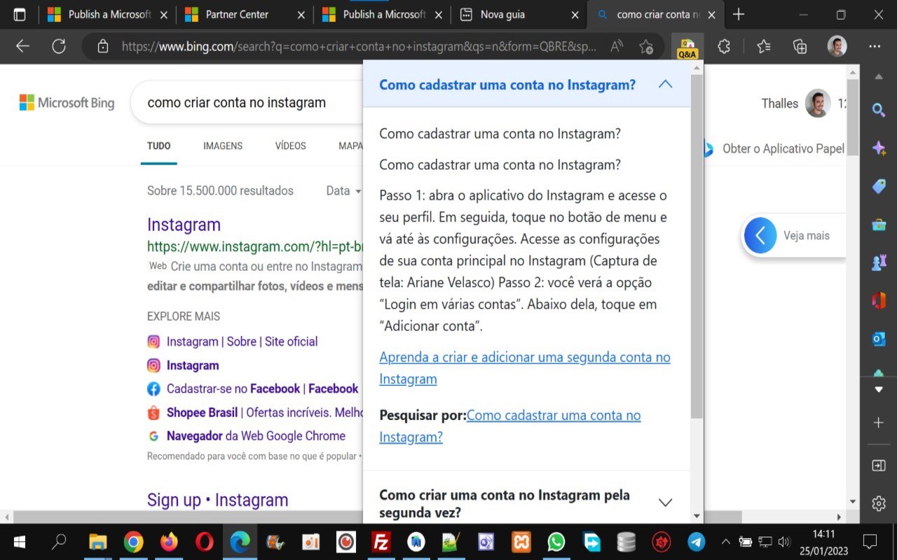
Task: Open the Extensions puzzle icon
Action: [x=724, y=46]
